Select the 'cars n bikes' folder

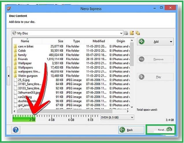click(x=26, y=46)
